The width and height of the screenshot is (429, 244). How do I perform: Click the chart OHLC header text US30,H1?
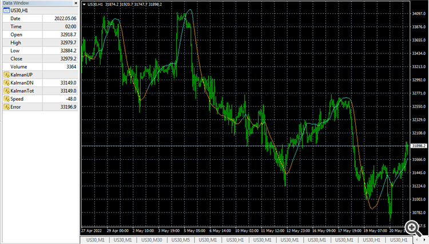click(95, 5)
